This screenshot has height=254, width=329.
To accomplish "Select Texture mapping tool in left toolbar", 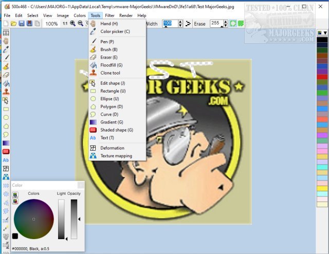I will coord(6,177).
